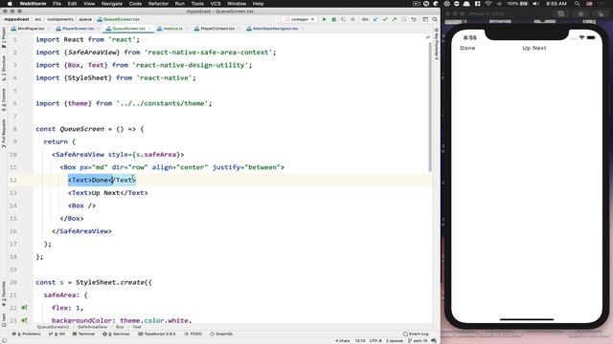Click the mypodcast breadcrumb root

pyautogui.click(x=17, y=19)
